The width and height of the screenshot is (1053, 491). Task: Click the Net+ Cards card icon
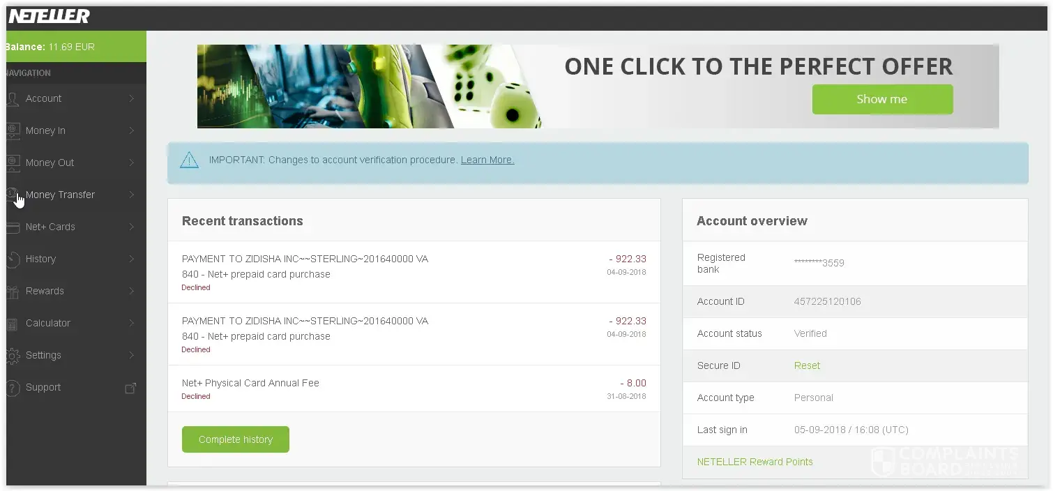point(13,227)
